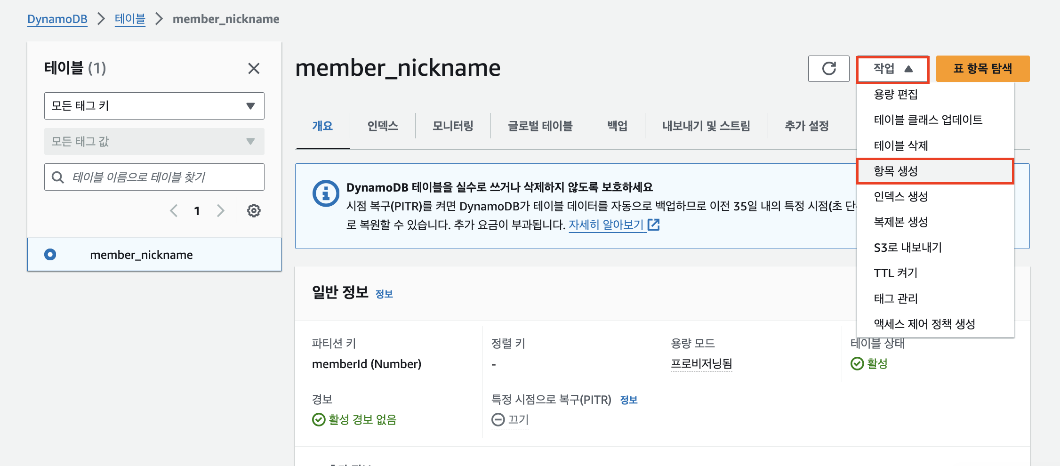The height and width of the screenshot is (466, 1060).
Task: Select the member_nickname table radio button
Action: (x=50, y=254)
